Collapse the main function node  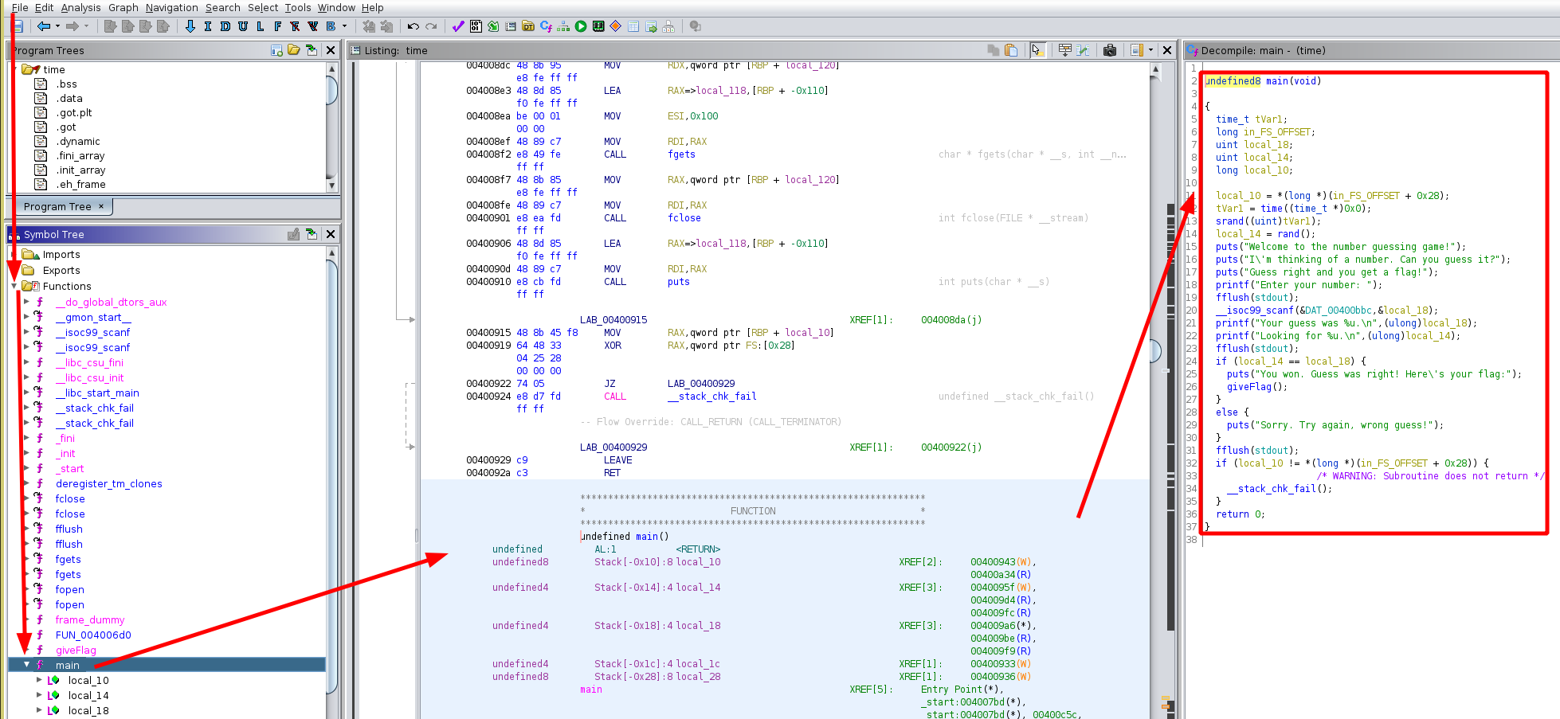pos(26,665)
